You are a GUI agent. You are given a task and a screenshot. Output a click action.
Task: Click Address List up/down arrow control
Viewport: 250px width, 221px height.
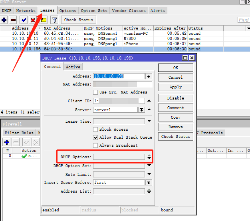149,191
